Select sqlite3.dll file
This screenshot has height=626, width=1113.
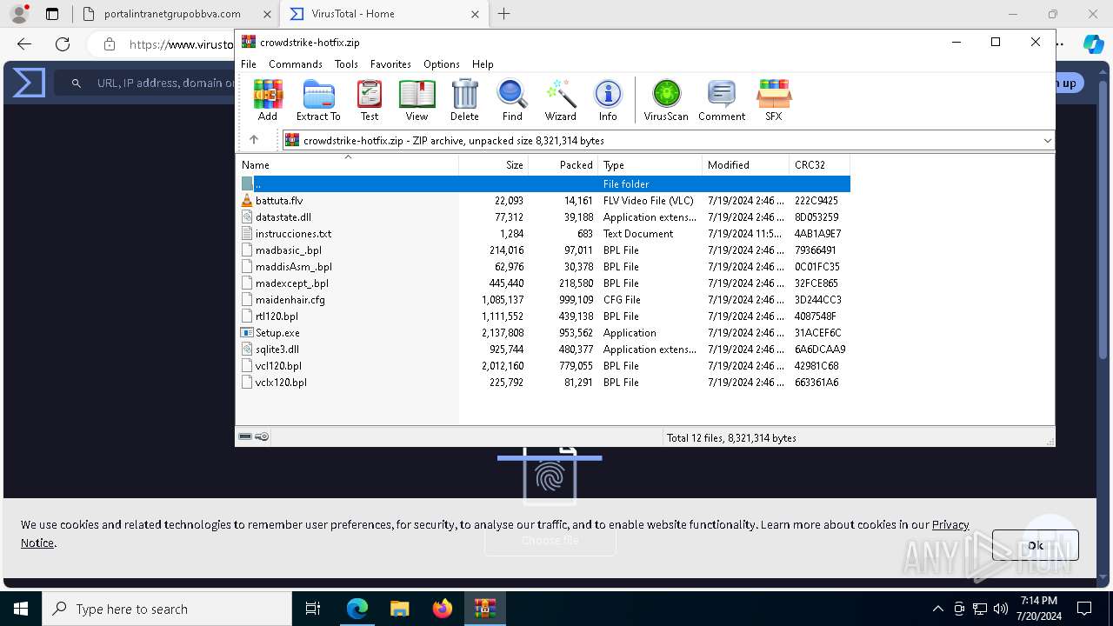543,350
